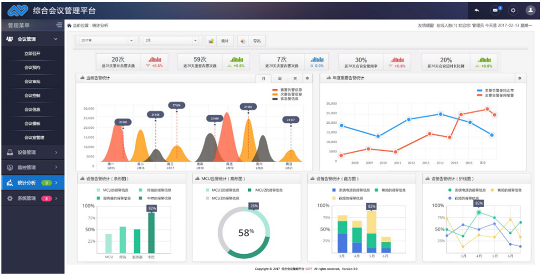
Task: Open the 2月 month dropdown
Action: click(x=171, y=41)
